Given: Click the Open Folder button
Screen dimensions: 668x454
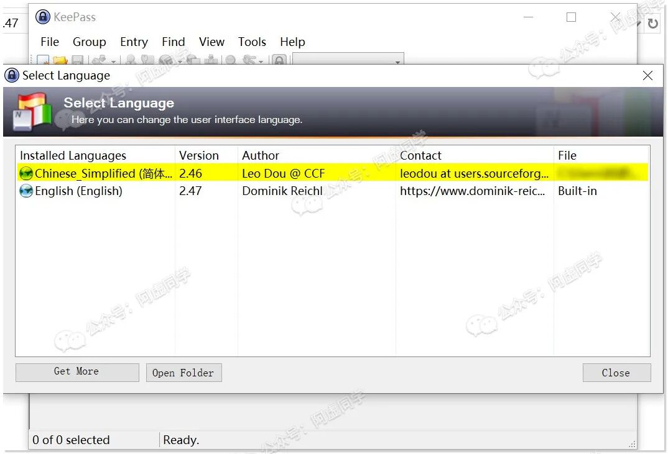Looking at the screenshot, I should (183, 372).
